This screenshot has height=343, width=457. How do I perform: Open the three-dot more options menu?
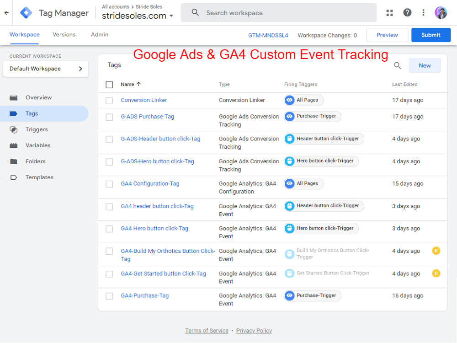pos(424,12)
